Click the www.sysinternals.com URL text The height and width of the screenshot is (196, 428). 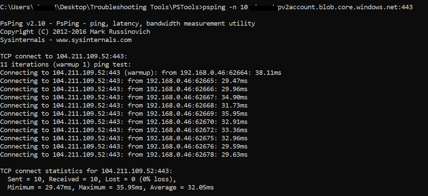(94, 40)
